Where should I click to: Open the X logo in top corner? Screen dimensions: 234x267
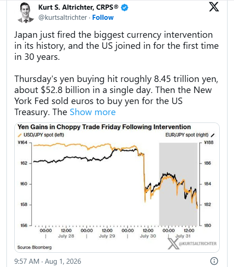tap(214, 7)
